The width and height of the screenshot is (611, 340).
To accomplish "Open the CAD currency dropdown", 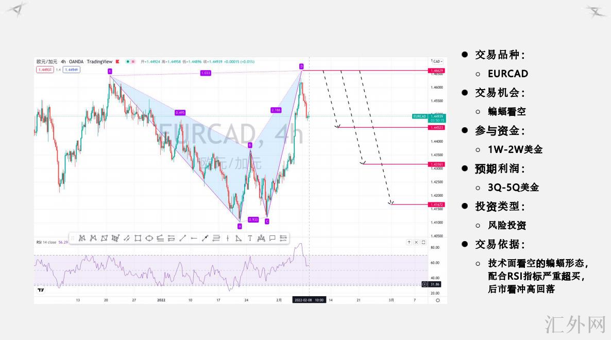I will (437, 61).
